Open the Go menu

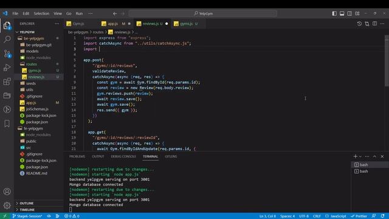coord(69,13)
